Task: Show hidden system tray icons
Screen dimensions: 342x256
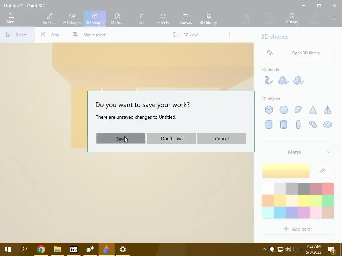Action: point(264,249)
